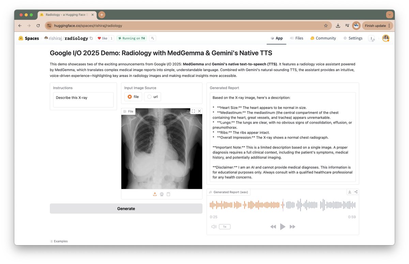Image resolution: width=409 pixels, height=264 pixels.
Task: Click the Generate button
Action: pyautogui.click(x=126, y=209)
